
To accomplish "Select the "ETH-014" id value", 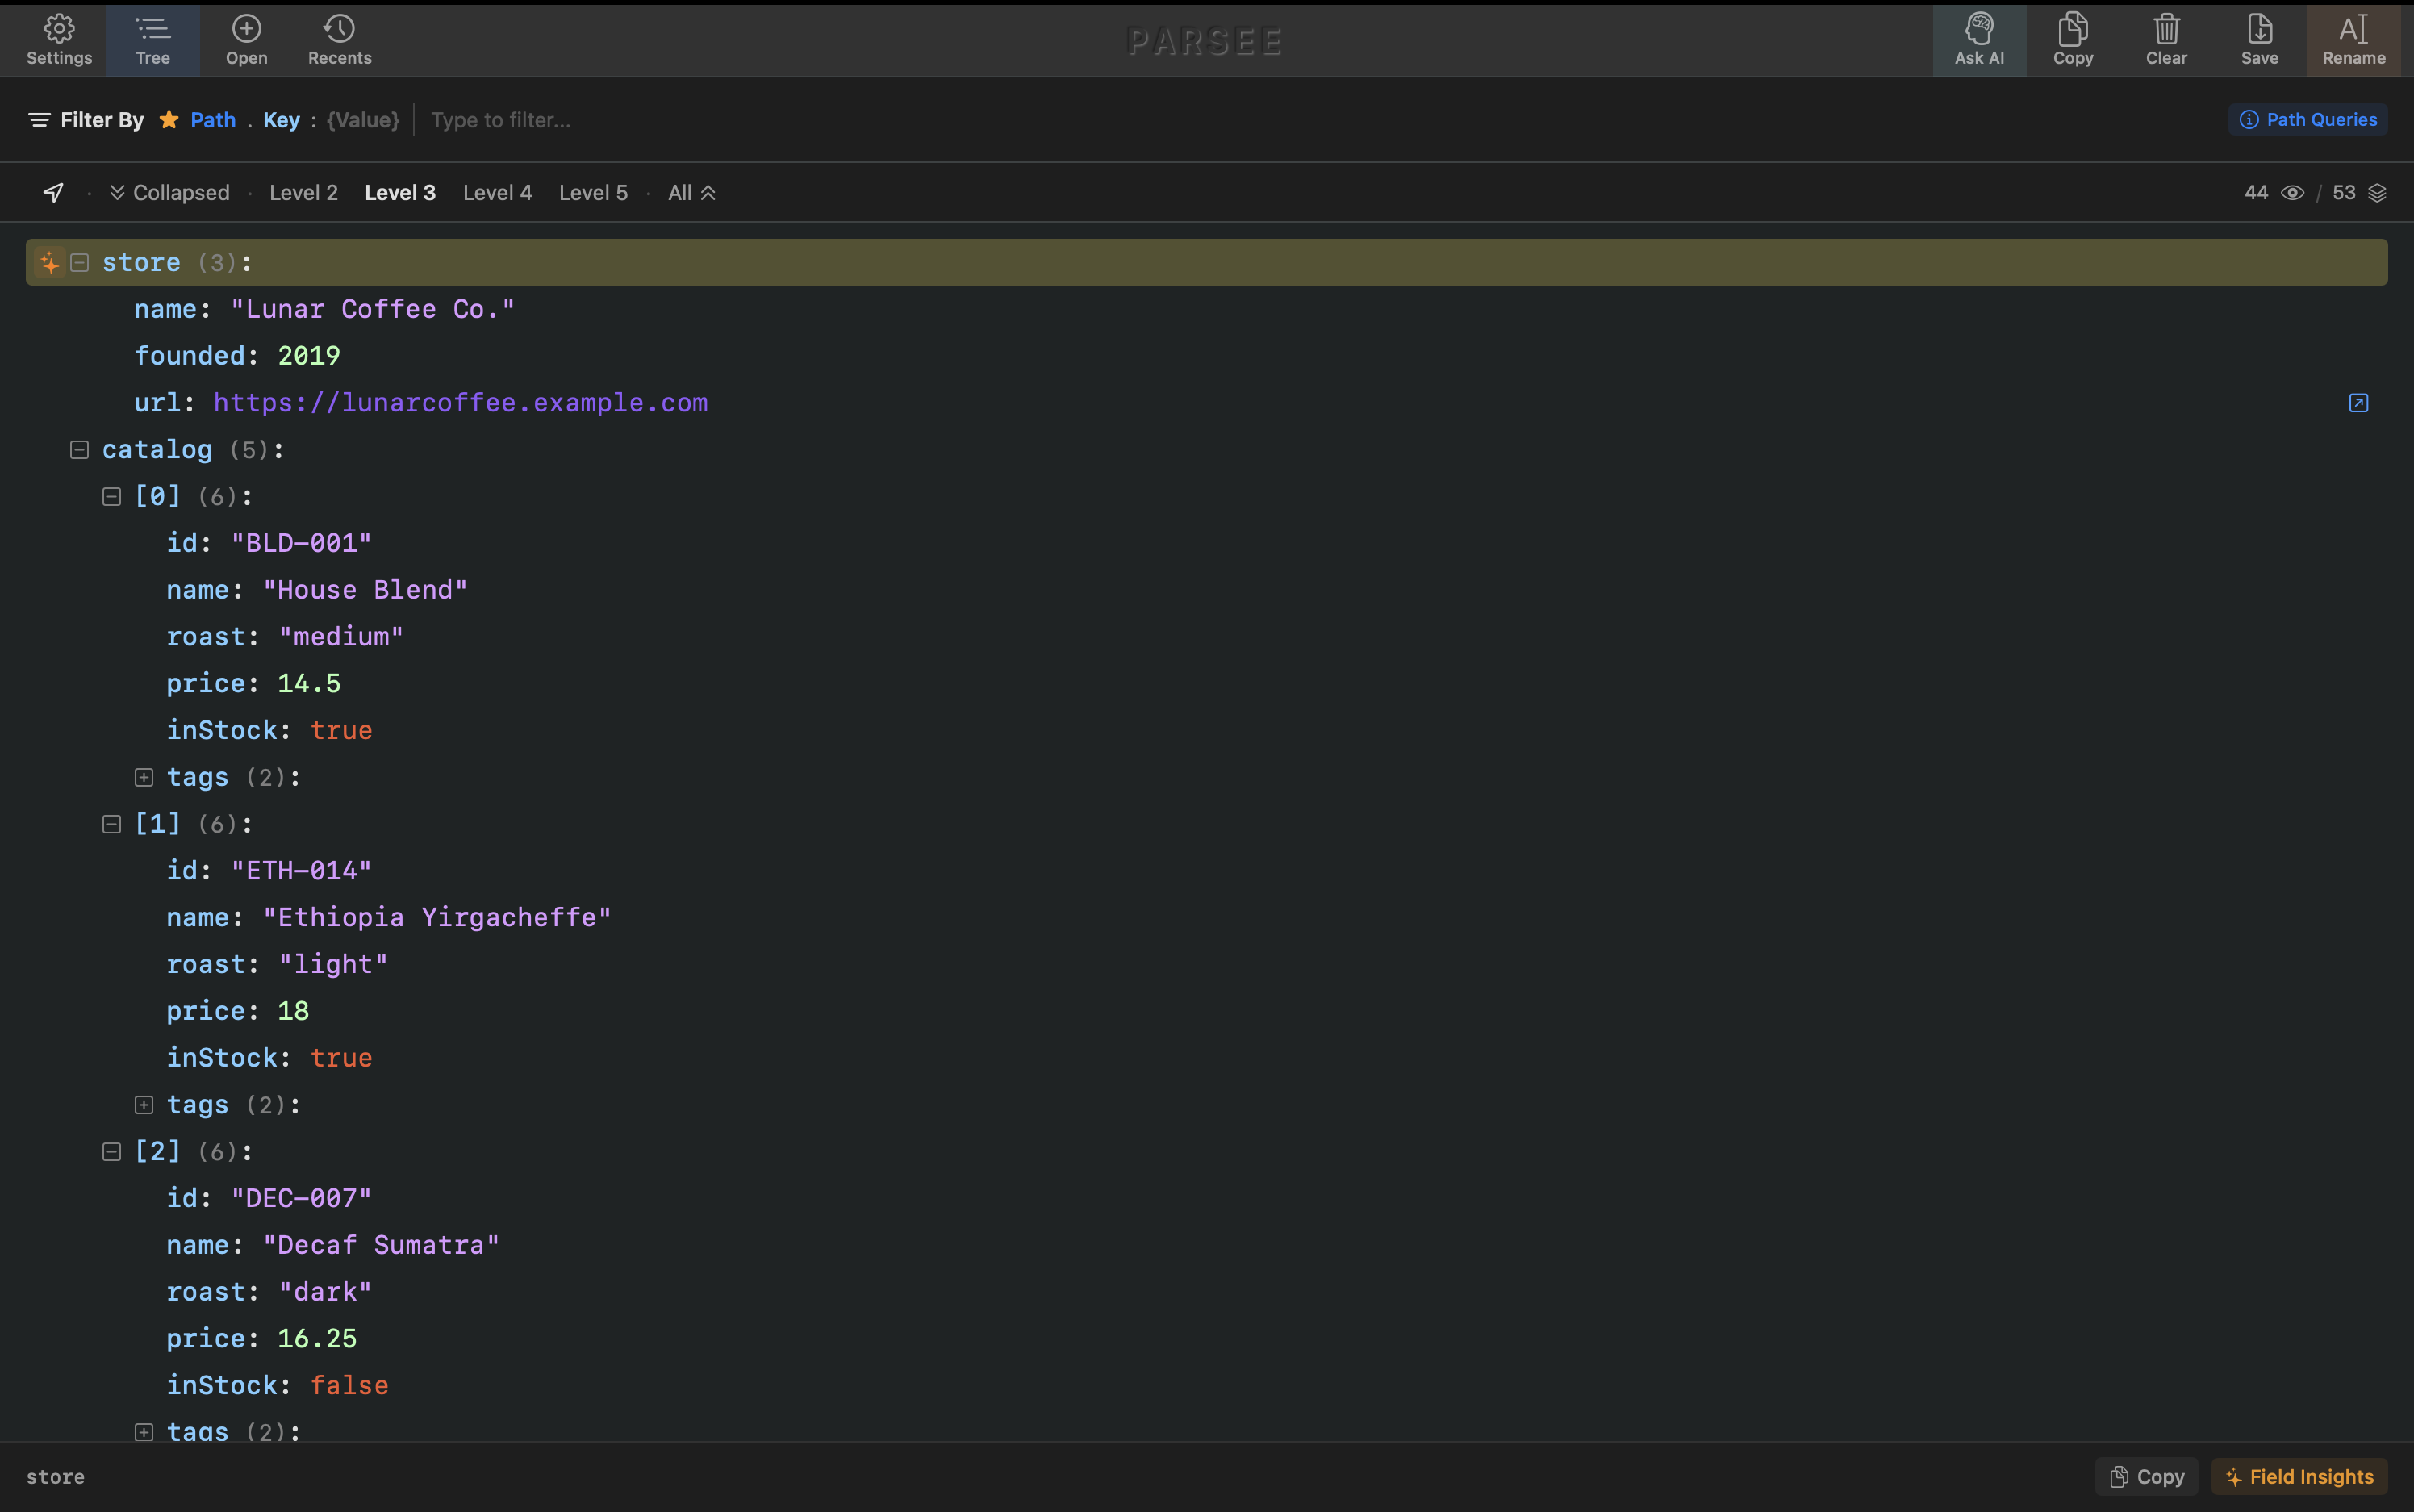I will click(301, 870).
